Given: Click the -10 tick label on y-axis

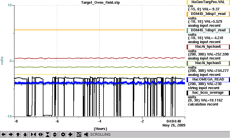Looking at the screenshot, I should pyautogui.click(x=9, y=116).
